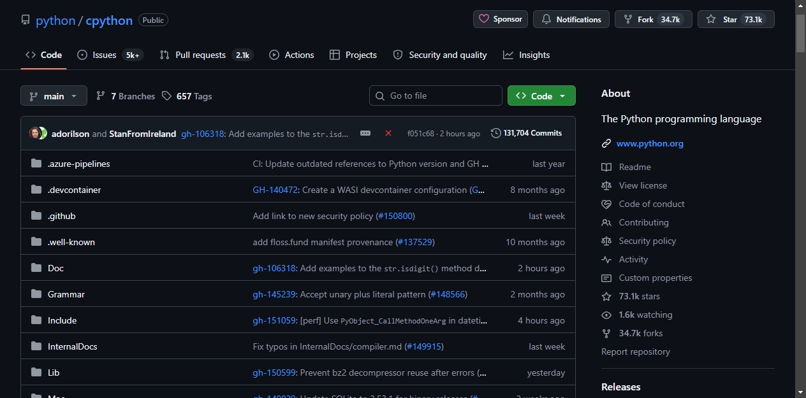
Task: Click the Code of conduct heart icon
Action: pos(606,204)
